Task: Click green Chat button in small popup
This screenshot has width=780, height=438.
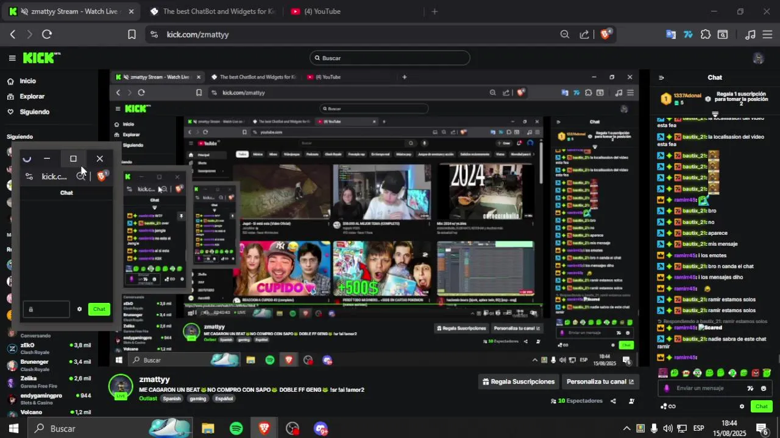Action: (99, 309)
